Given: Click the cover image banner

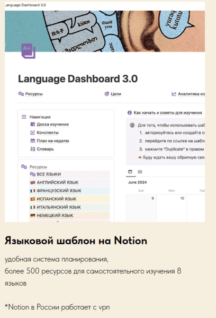Looking at the screenshot, I should (x=105, y=31).
